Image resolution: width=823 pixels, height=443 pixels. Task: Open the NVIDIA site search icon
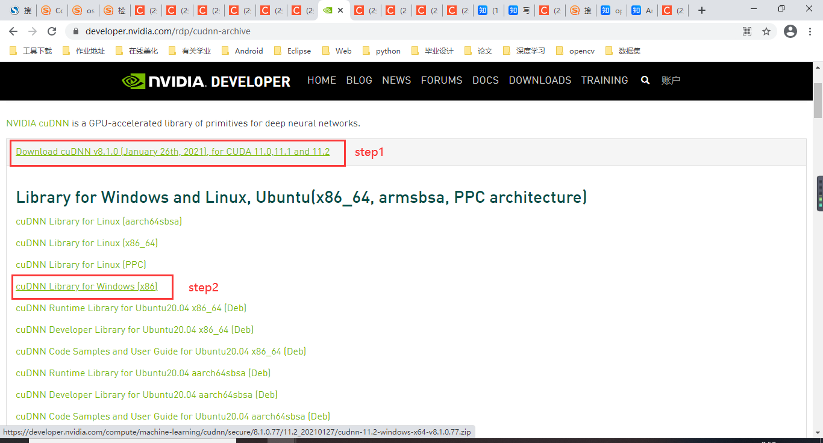645,80
